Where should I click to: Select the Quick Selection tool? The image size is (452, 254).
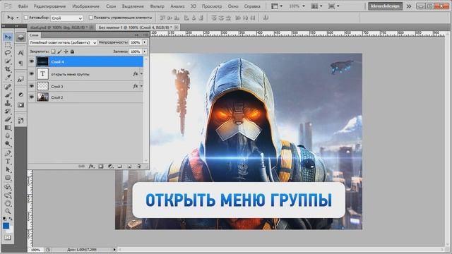[8, 61]
